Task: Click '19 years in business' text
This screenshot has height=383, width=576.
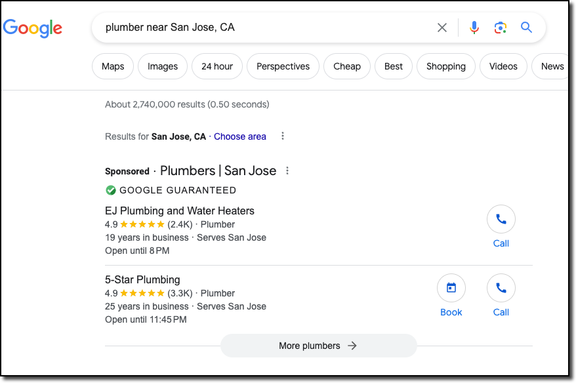Action: click(x=146, y=237)
